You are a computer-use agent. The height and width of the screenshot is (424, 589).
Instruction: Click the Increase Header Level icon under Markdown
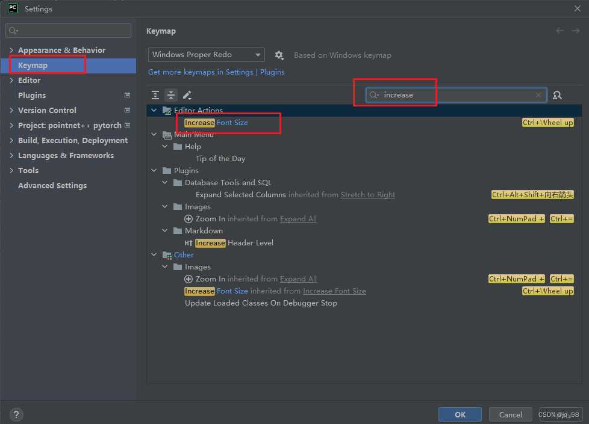pyautogui.click(x=188, y=243)
